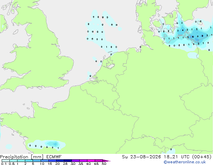Click the "1" value over southwestern France
Viewport: 213px width, 165px height.
(58, 148)
